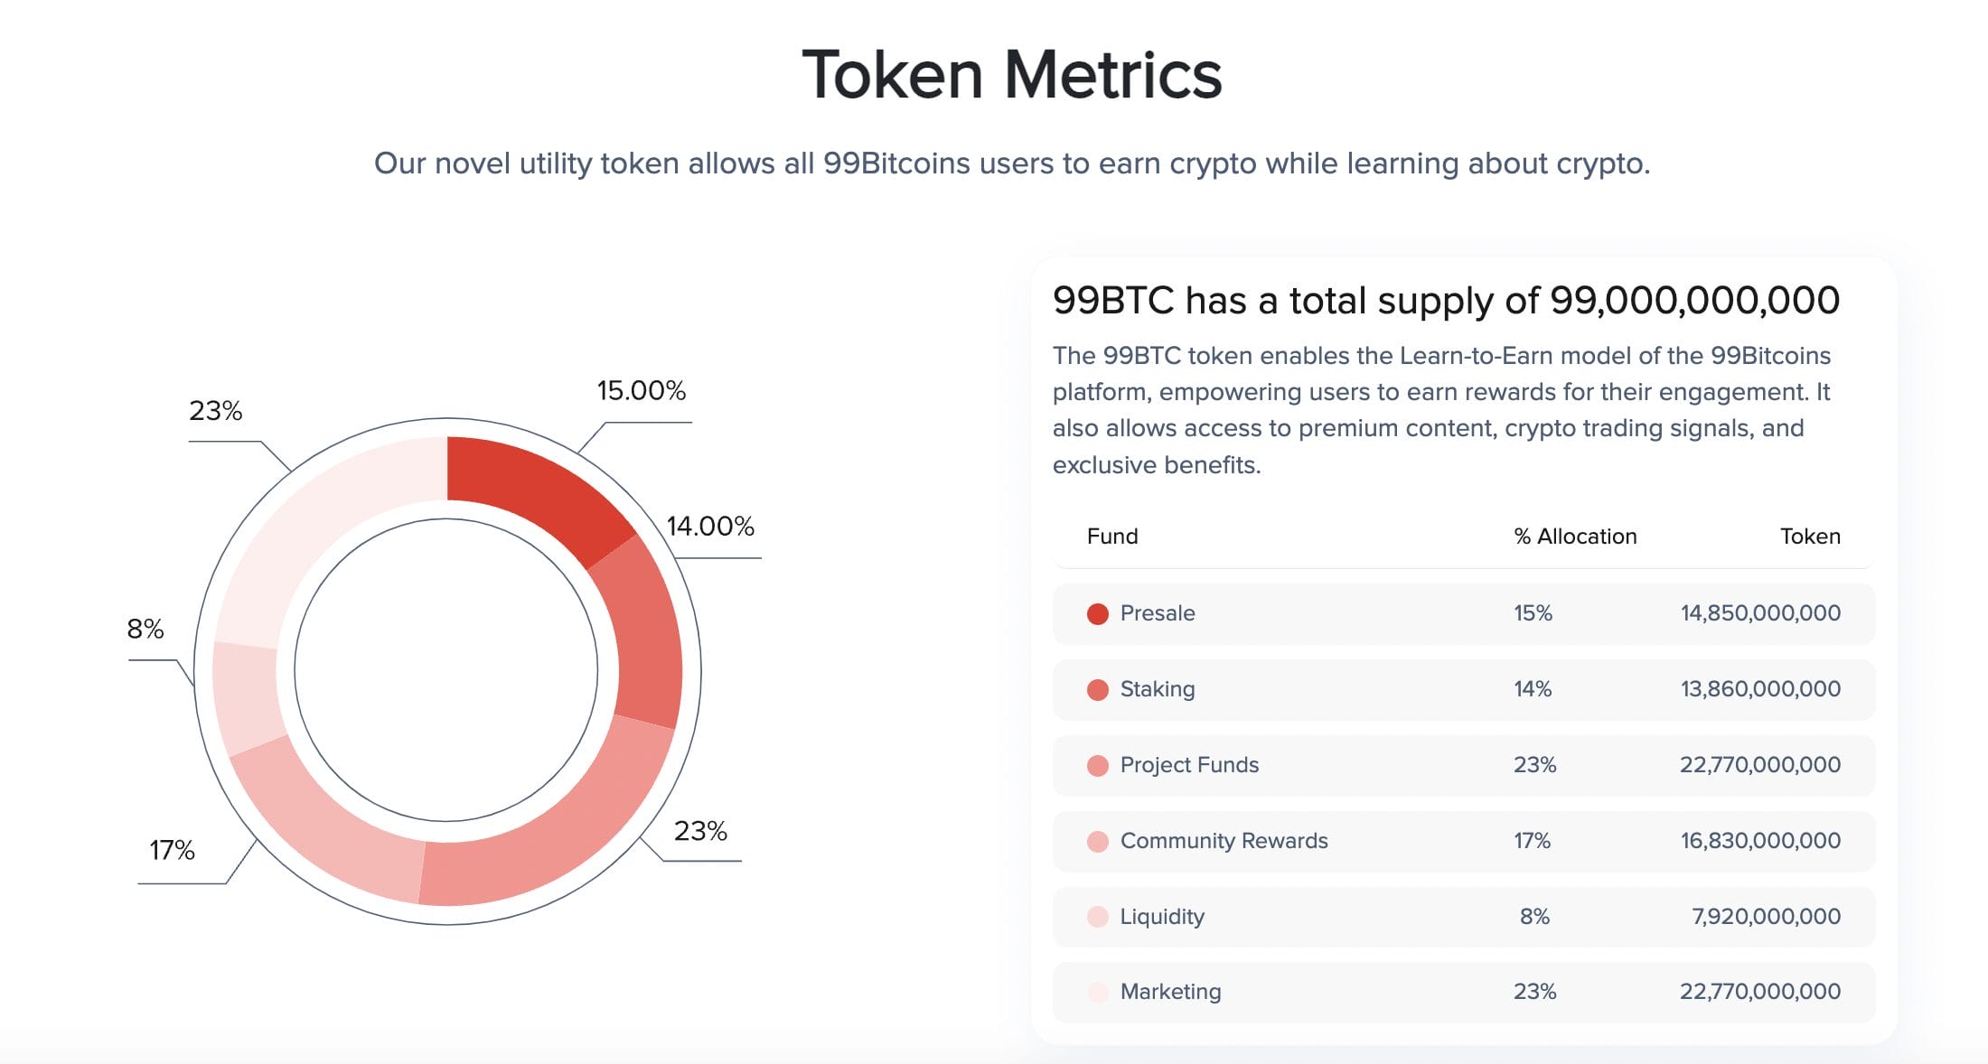
Task: Click the Marketing legend color dot
Action: [x=1098, y=993]
